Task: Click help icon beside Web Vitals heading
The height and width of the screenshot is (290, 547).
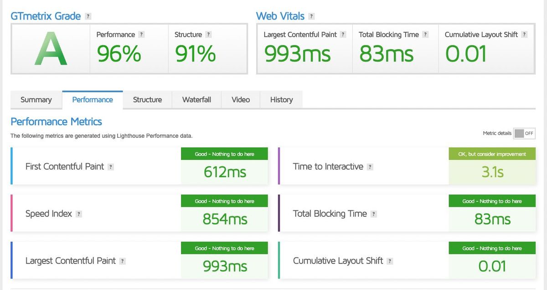Action: tap(311, 16)
